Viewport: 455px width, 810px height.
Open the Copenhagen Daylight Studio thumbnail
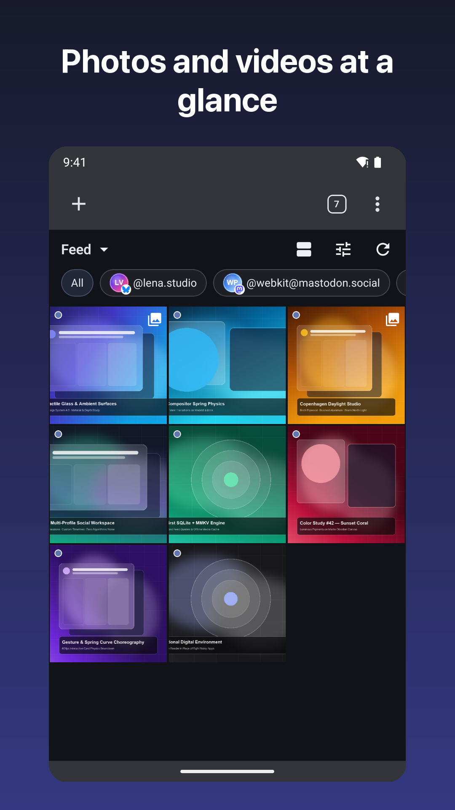[x=346, y=365]
